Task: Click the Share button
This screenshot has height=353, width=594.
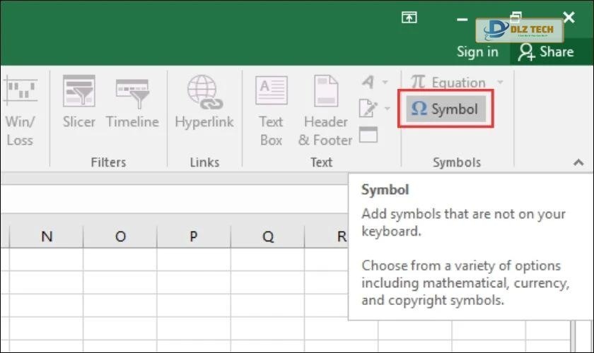Action: [x=546, y=52]
